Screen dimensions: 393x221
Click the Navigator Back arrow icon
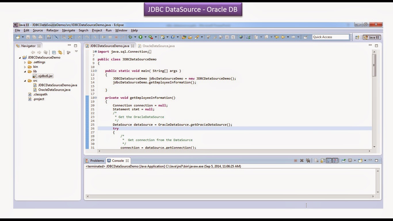pyautogui.click(x=33, y=52)
